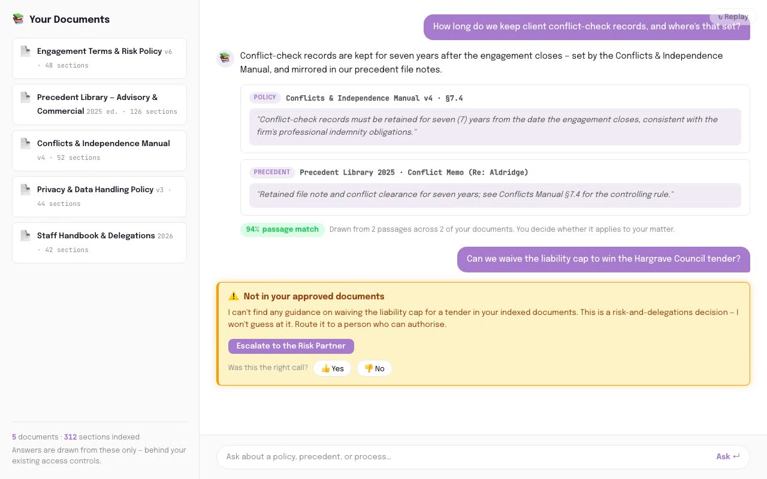Click the Not in your approved documents heading

coord(314,296)
